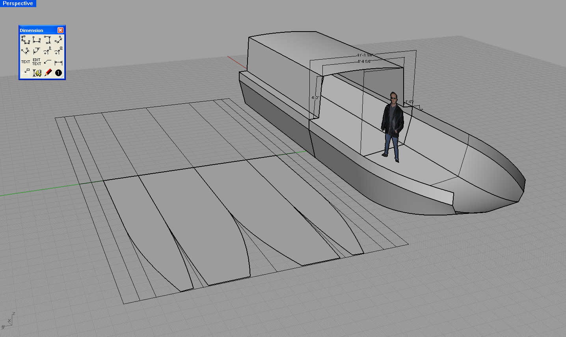566x337 pixels.
Task: Click the person figure on the boat deck
Action: pyautogui.click(x=393, y=127)
